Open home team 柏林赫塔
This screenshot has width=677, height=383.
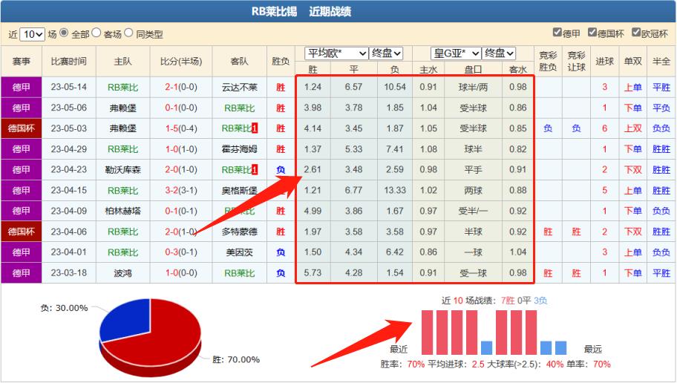(x=122, y=211)
